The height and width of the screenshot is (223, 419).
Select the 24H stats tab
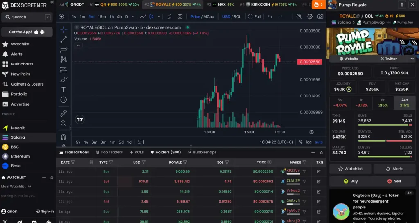point(405,103)
